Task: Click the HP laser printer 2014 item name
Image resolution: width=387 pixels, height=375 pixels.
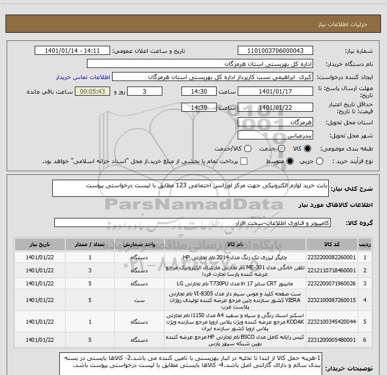Action: pos(235,257)
